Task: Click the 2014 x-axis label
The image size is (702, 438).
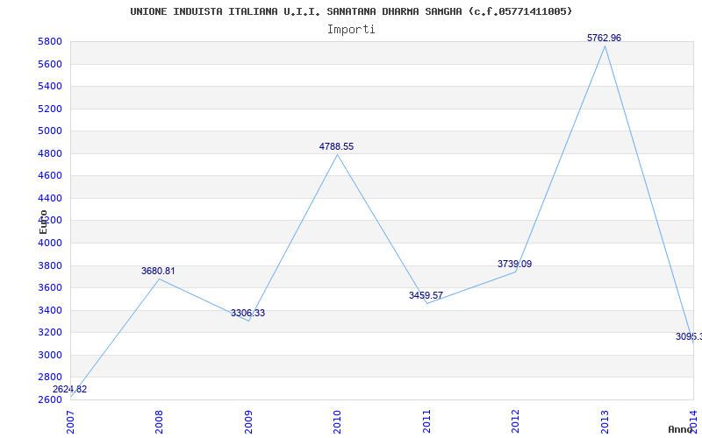Action: (694, 421)
